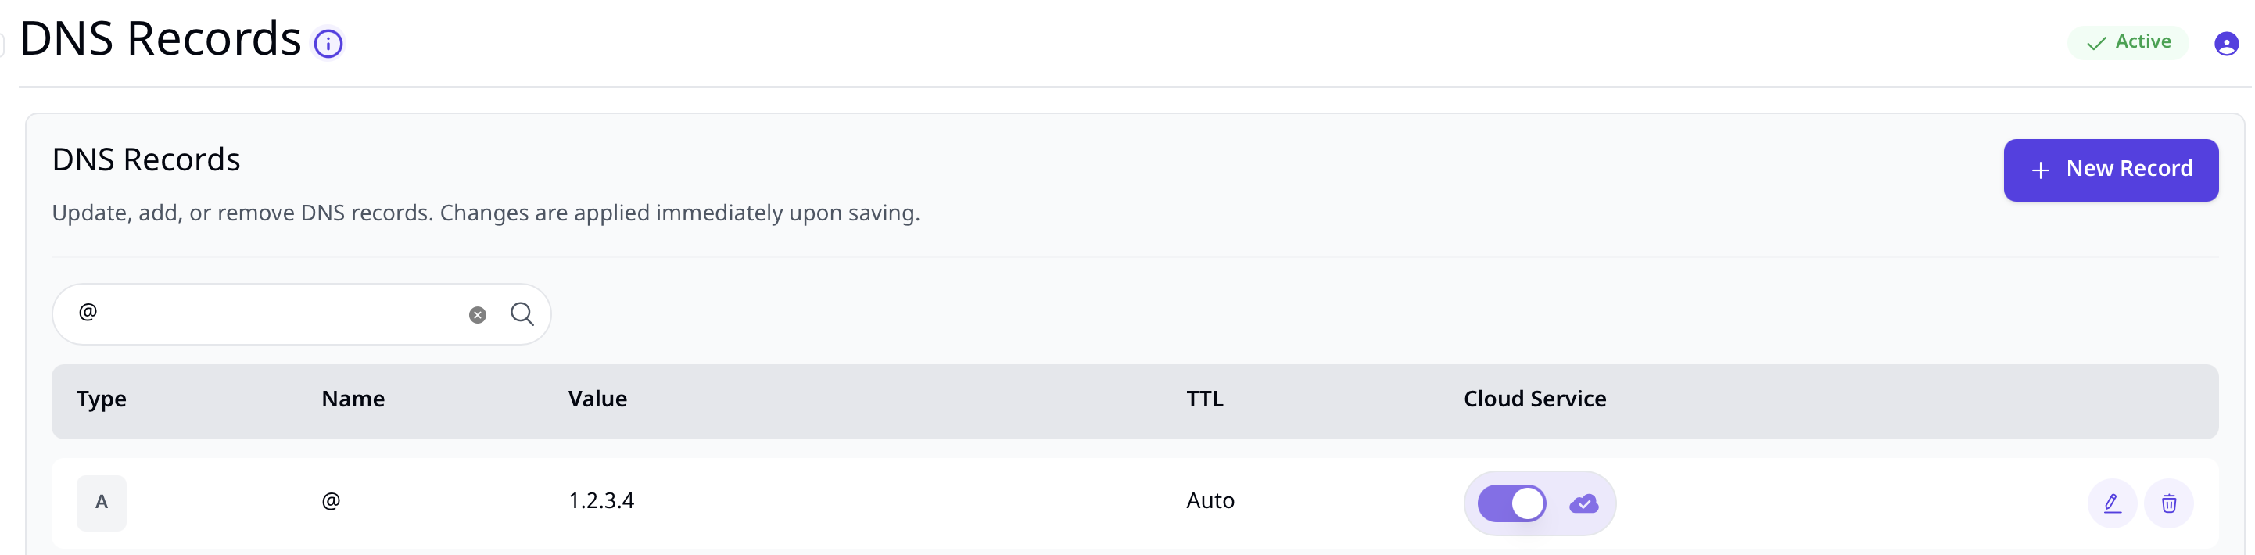Sort by the Type column header
The width and height of the screenshot is (2255, 555).
pos(102,399)
